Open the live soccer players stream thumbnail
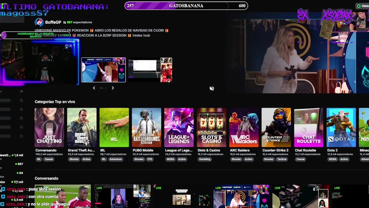This screenshot has height=208, width=369. point(63,196)
